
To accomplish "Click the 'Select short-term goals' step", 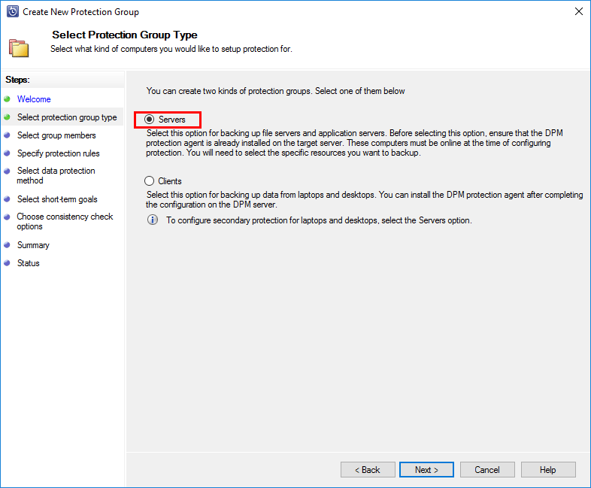I will (x=57, y=199).
